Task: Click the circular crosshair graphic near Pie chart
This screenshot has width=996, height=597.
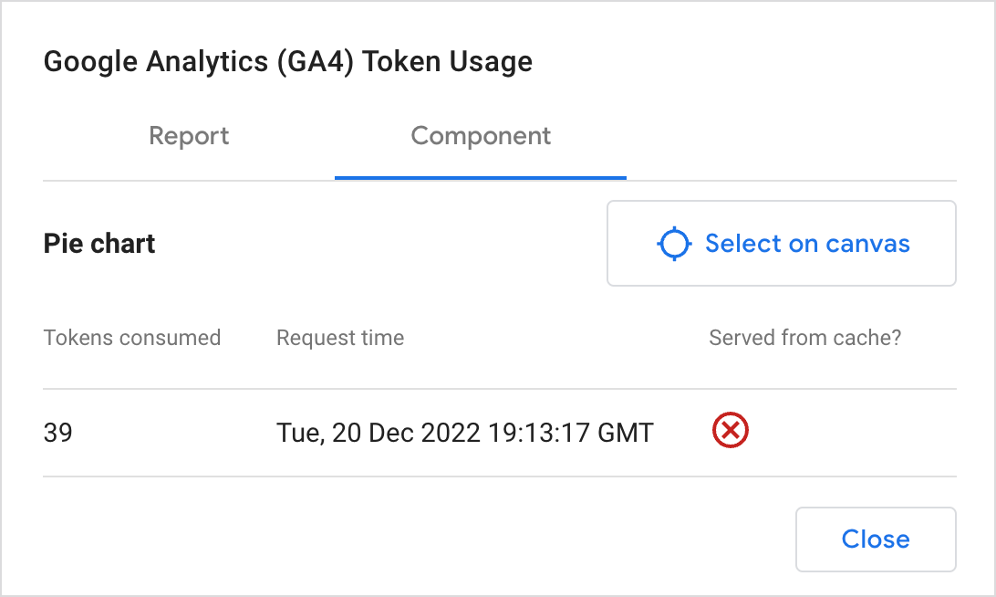Action: click(673, 243)
